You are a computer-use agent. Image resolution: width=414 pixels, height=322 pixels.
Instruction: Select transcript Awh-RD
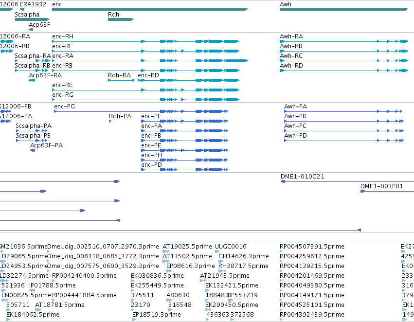click(x=344, y=71)
